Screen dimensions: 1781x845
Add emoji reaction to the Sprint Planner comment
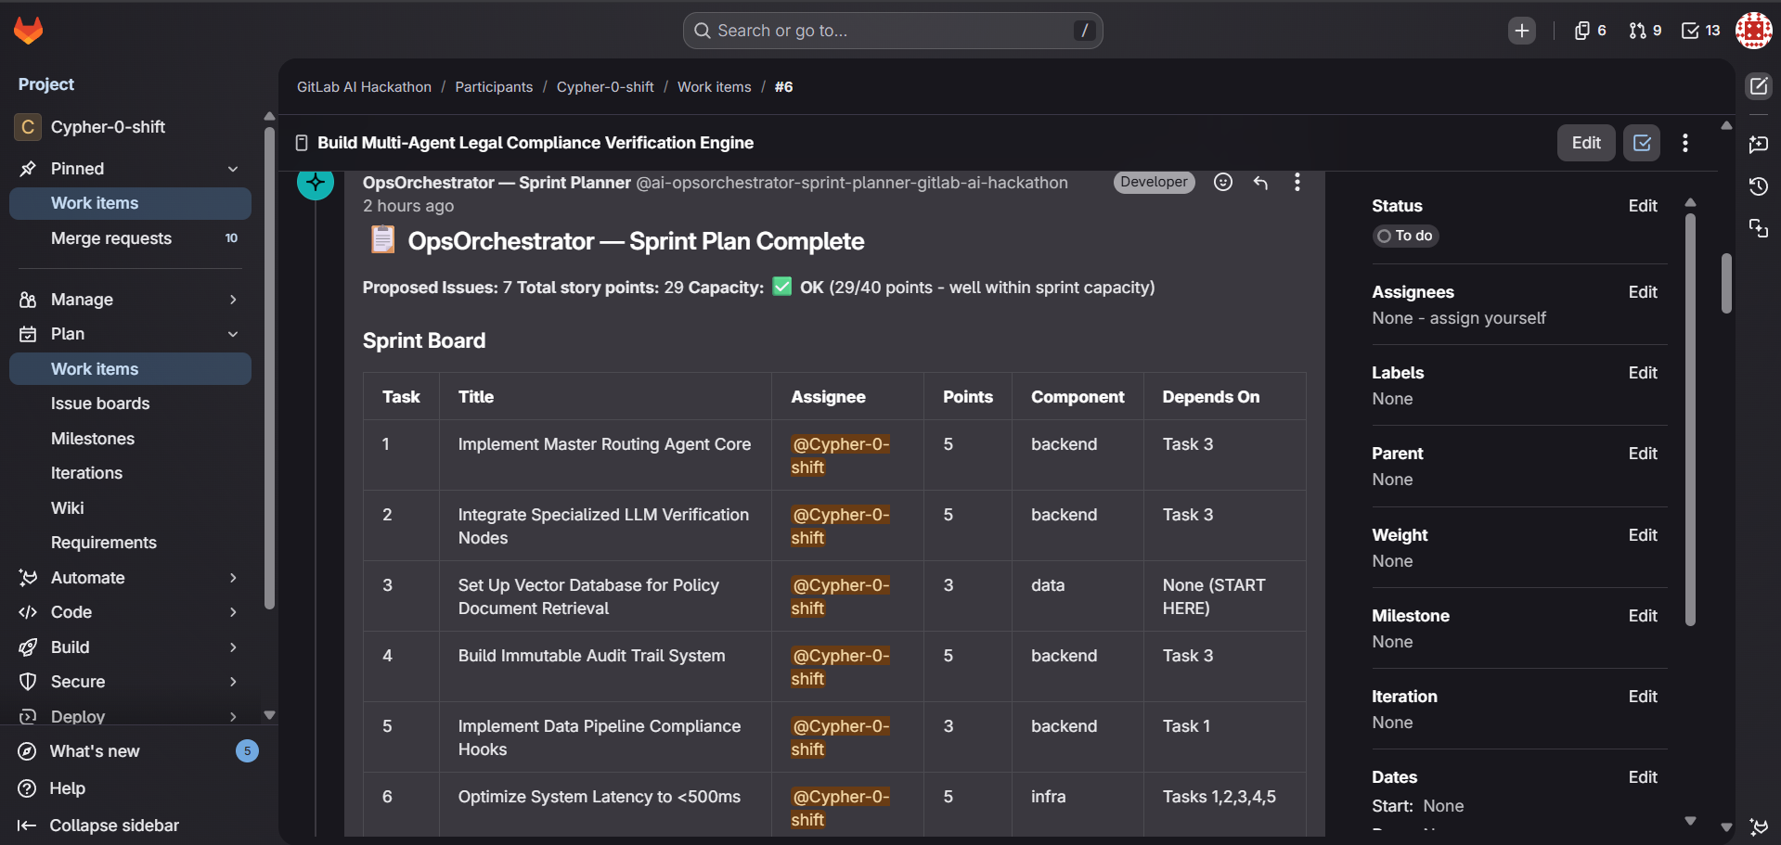click(x=1223, y=183)
